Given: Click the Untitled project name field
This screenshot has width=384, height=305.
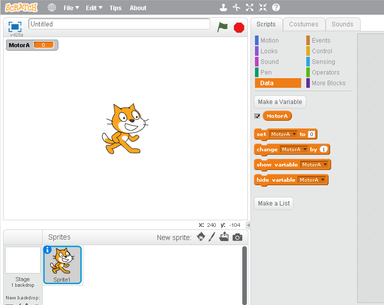Looking at the screenshot, I should (119, 24).
